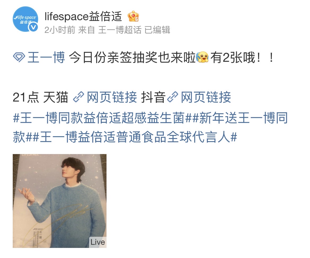Viewport: 310px width, 258px height.
Task: Open the lifespace profile avatar
Action: point(25,19)
